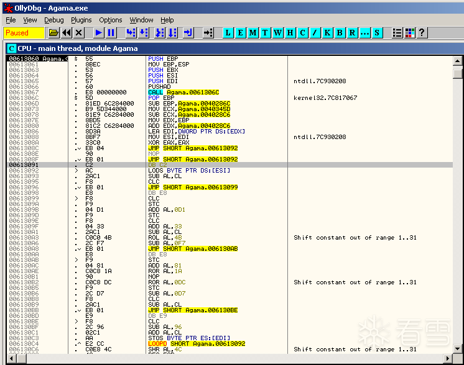Click CPU window's C system icon
Screen dimensions: 464x365
(11, 48)
